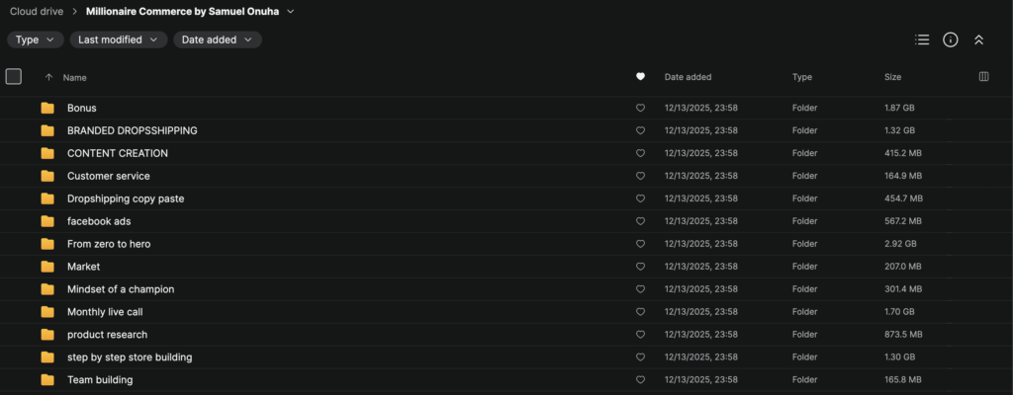Viewport: 1013px width, 395px height.
Task: Open the column settings icon
Action: pos(984,77)
